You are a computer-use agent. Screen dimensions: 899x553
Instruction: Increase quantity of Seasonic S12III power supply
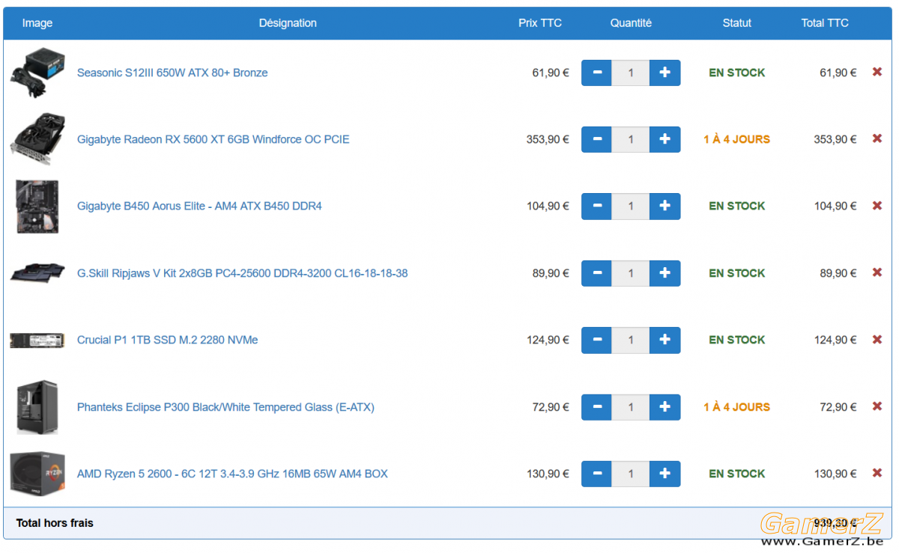tap(665, 73)
